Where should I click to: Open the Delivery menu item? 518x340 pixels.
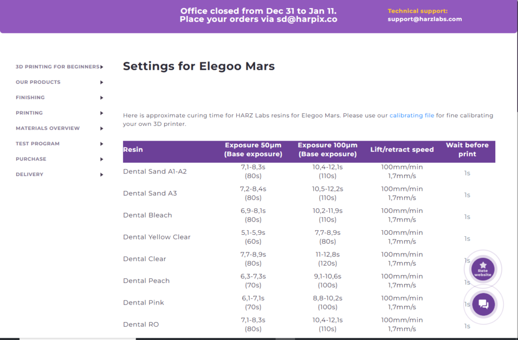click(29, 175)
